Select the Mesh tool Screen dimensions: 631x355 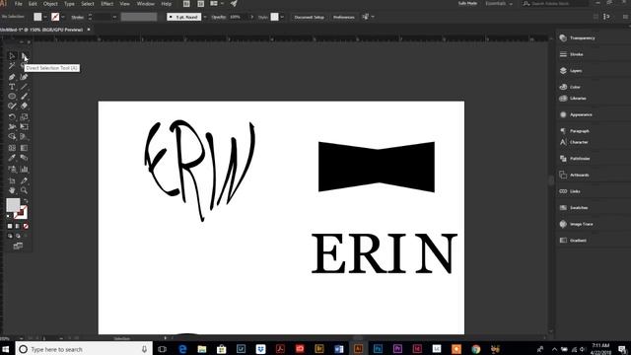click(12, 148)
